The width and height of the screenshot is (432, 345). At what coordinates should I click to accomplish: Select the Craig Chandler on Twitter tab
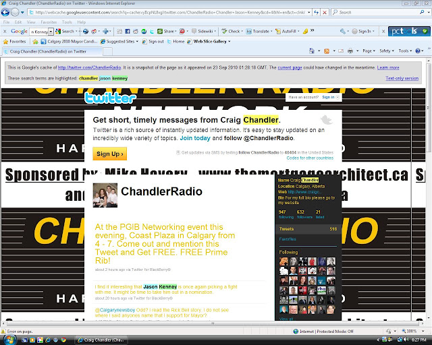(53, 51)
